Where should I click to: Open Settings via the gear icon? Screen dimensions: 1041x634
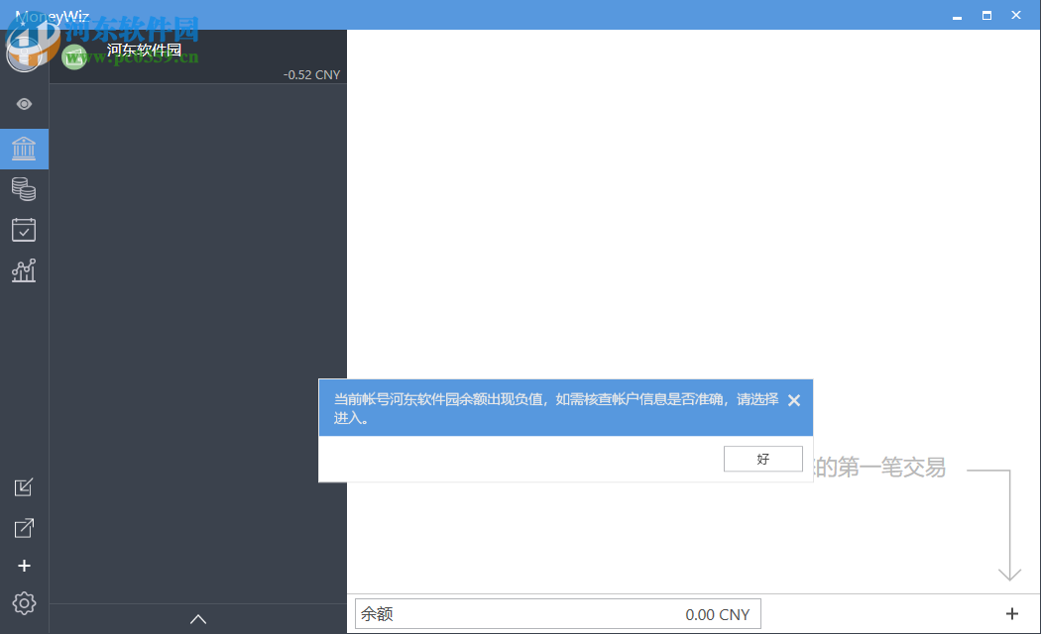coord(24,603)
